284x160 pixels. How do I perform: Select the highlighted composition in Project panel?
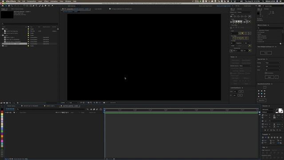click(15, 44)
